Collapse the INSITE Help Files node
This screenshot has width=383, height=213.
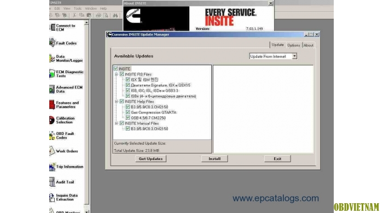[116, 102]
